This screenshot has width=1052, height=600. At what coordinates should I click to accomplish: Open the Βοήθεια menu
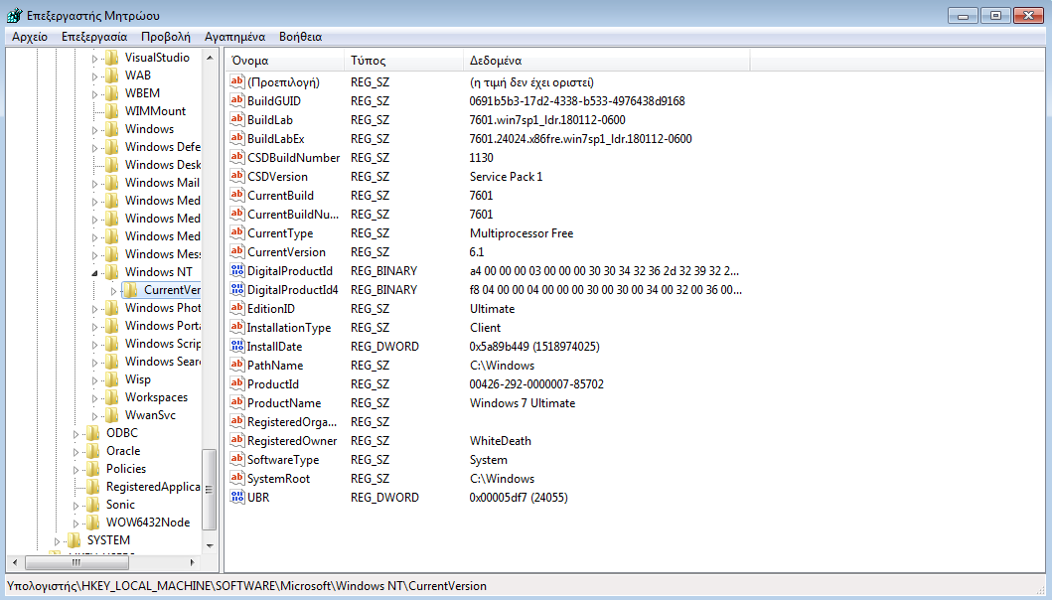(301, 36)
